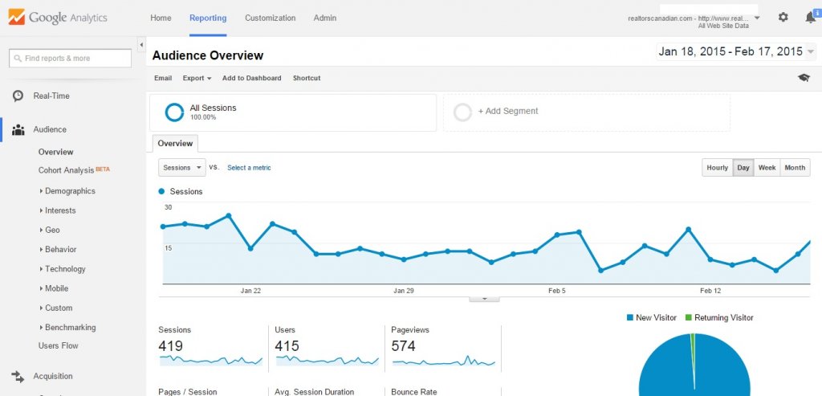Image resolution: width=822 pixels, height=396 pixels.
Task: Select the Reporting tab
Action: pyautogui.click(x=208, y=18)
